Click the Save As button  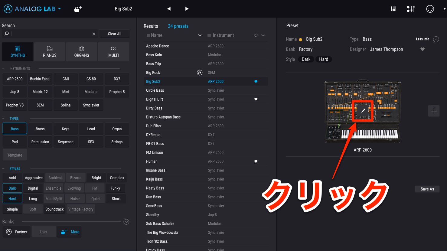click(427, 189)
